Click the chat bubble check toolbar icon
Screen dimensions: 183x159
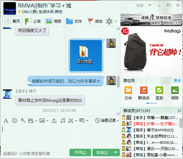click(x=82, y=120)
